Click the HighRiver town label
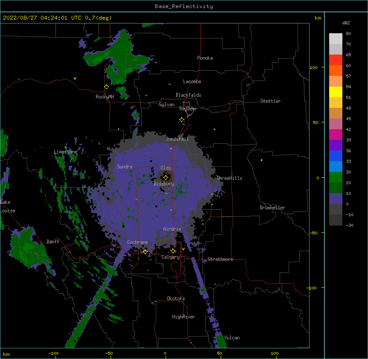The image size is (368, 359). pyautogui.click(x=184, y=317)
